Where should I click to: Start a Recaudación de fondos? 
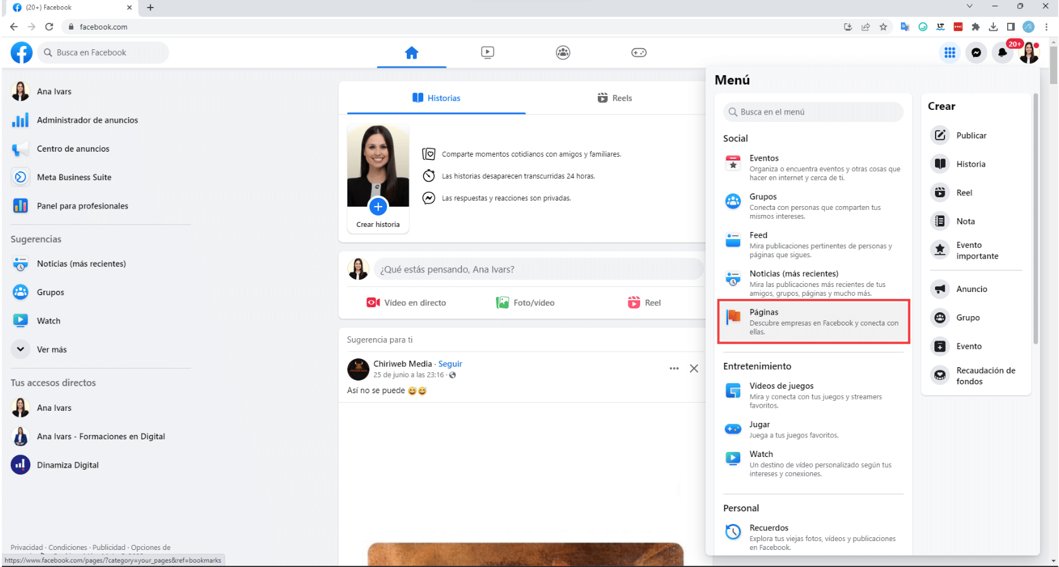click(x=976, y=375)
